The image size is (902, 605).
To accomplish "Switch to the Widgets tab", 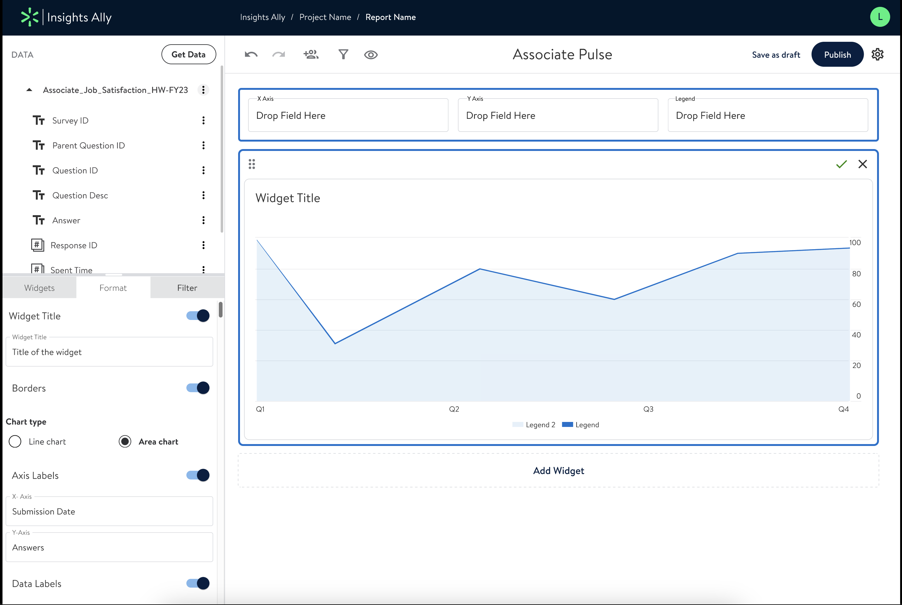I will (39, 288).
